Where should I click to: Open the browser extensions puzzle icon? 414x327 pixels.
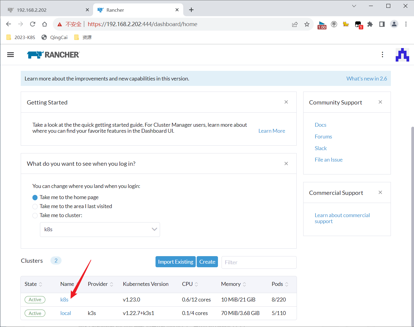pos(370,24)
